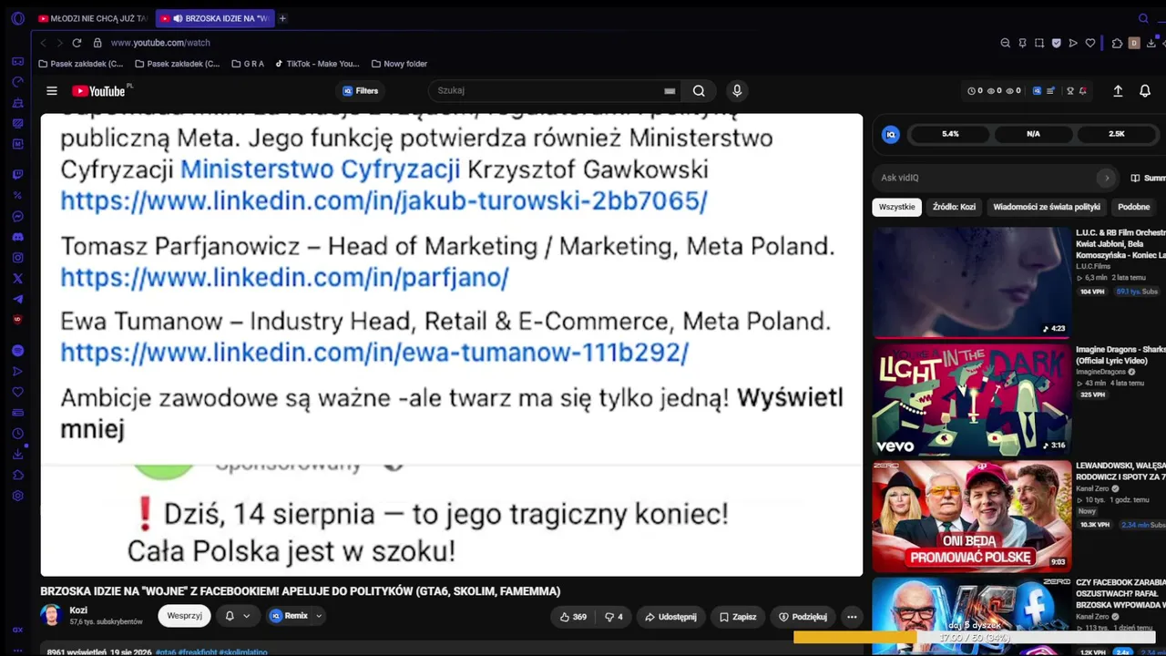The height and width of the screenshot is (656, 1166).
Task: Open YouTube notifications bell
Action: pos(1145,91)
